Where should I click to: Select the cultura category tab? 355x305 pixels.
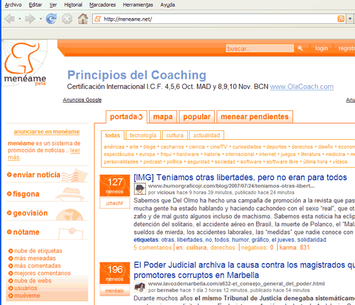[x=175, y=135]
